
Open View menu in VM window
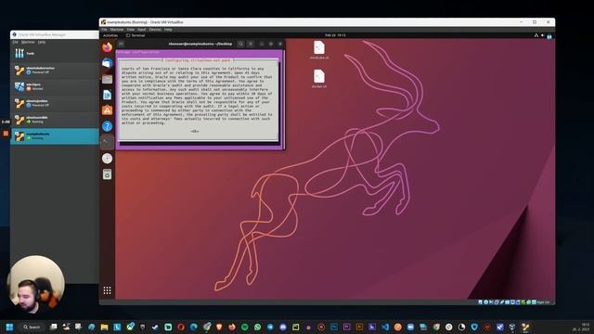130,30
